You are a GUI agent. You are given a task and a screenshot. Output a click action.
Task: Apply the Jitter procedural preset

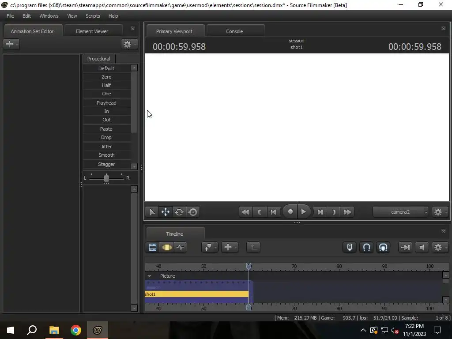[x=106, y=147]
